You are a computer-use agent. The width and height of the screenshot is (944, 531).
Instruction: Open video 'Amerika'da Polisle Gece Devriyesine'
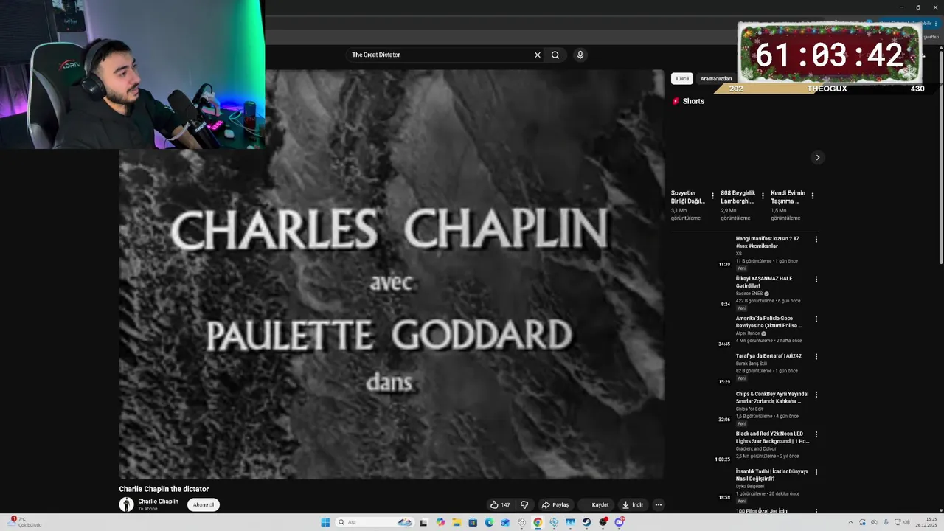tap(768, 322)
